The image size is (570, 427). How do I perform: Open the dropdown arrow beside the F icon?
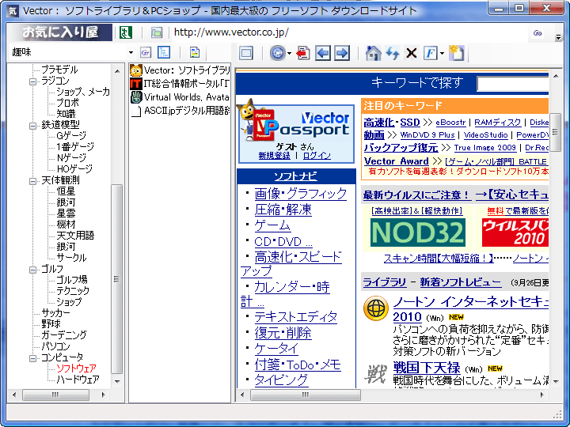(442, 54)
